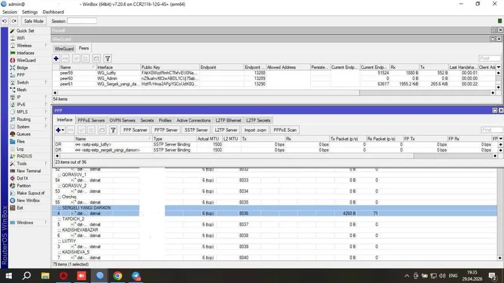Expand IP submenu in sidebar

[x=45, y=97]
